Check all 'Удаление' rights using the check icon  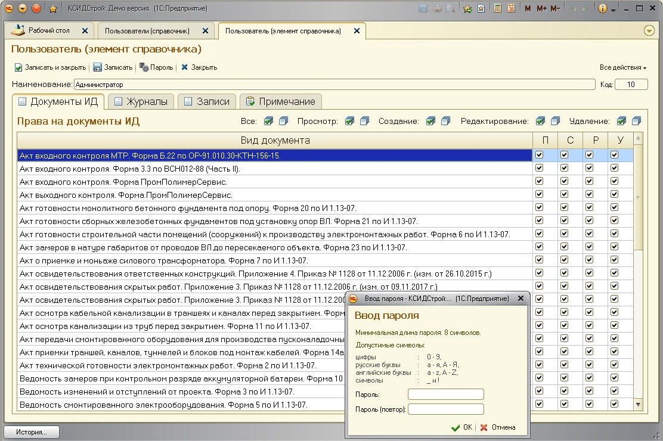pos(622,121)
